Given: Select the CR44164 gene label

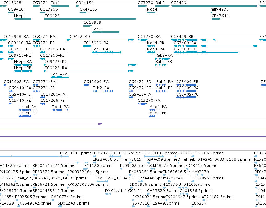Looking at the screenshot, I should coord(85,3).
